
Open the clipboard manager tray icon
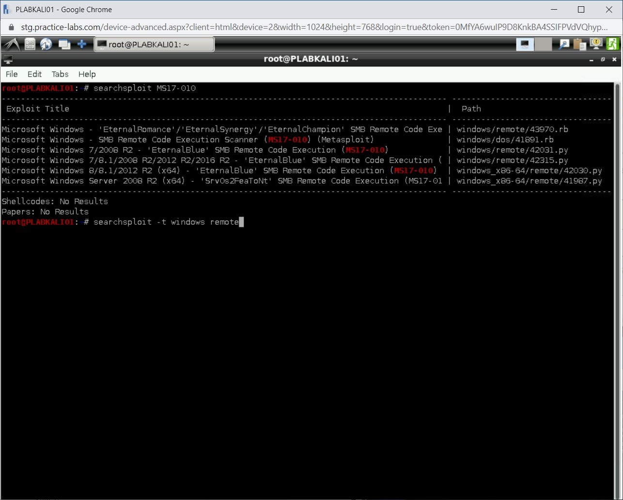tap(580, 45)
